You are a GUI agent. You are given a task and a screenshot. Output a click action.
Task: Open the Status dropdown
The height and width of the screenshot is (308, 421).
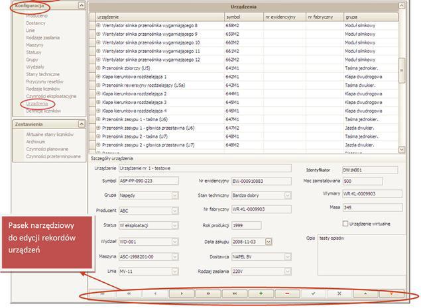point(175,225)
